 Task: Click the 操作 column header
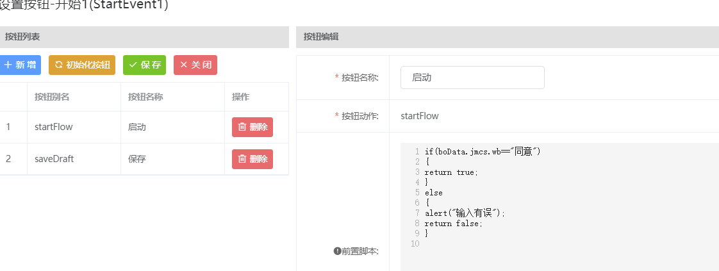click(240, 97)
